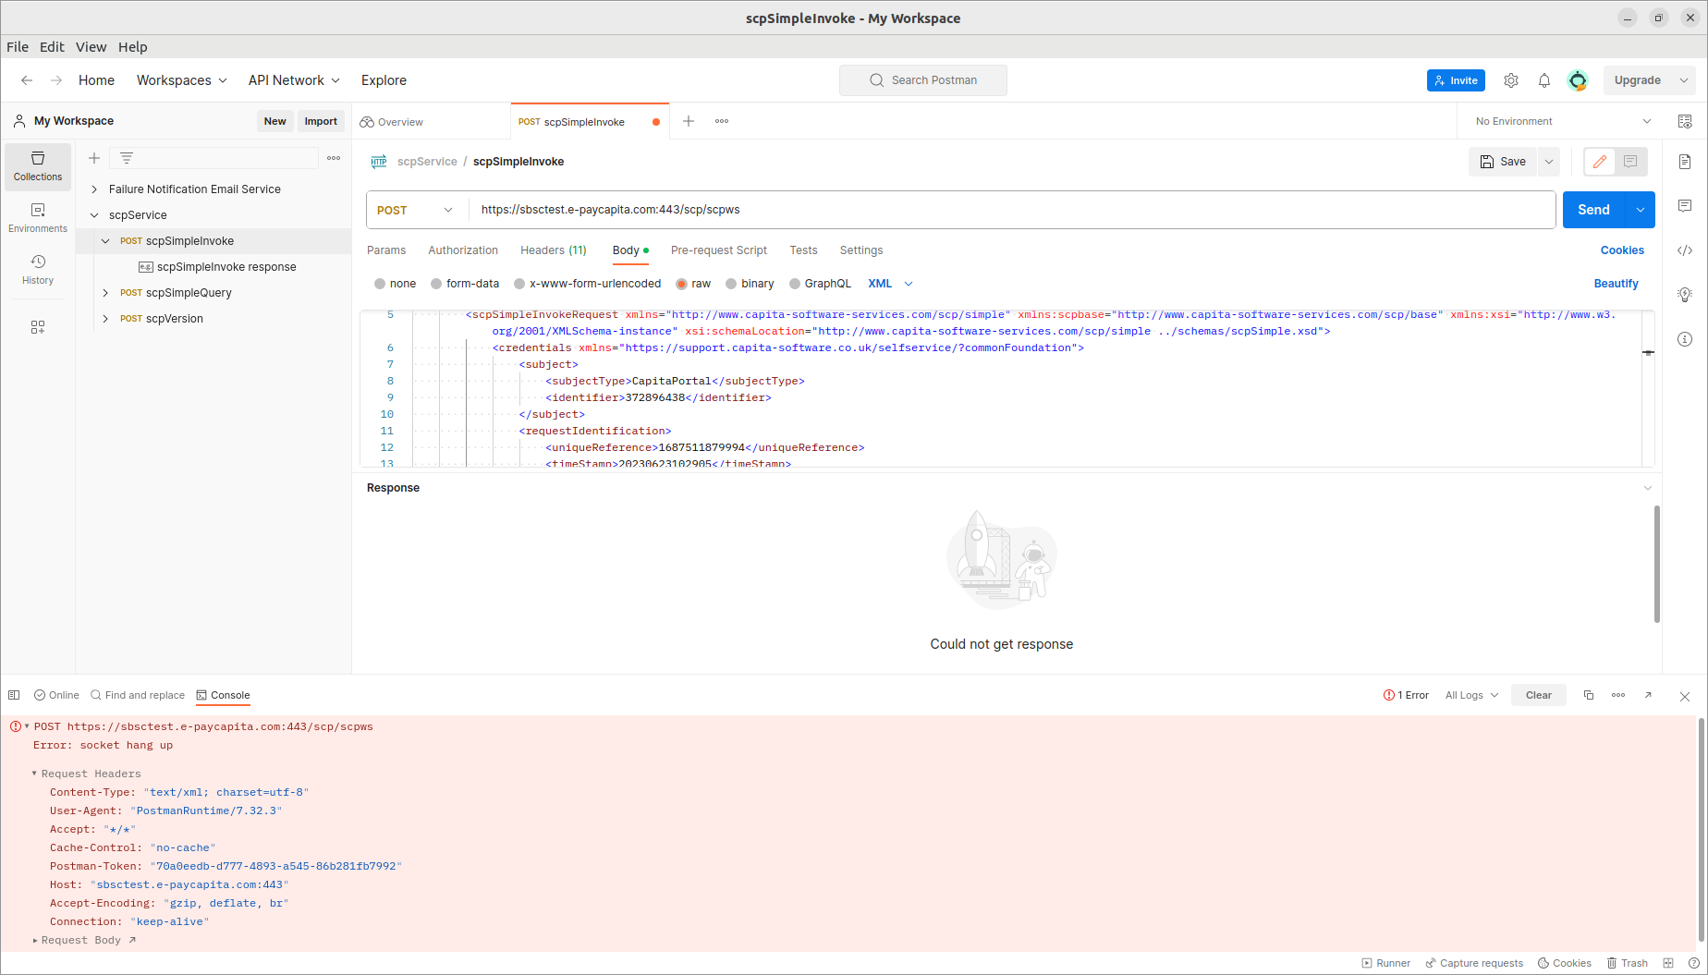Switch to the Pre-request Script tab

point(719,250)
